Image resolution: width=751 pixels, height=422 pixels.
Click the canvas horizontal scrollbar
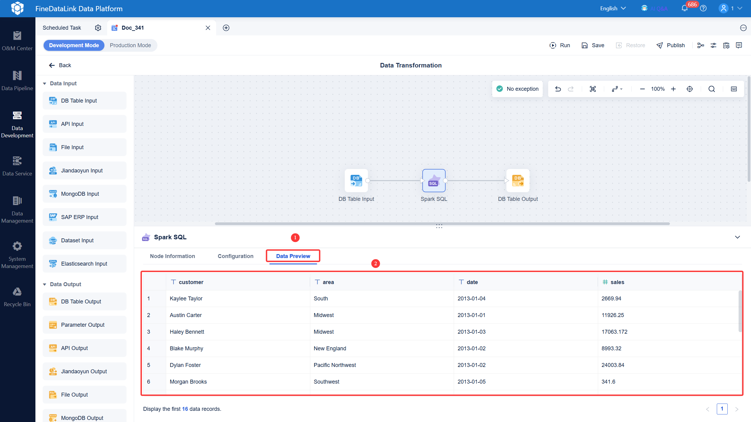[x=442, y=224]
